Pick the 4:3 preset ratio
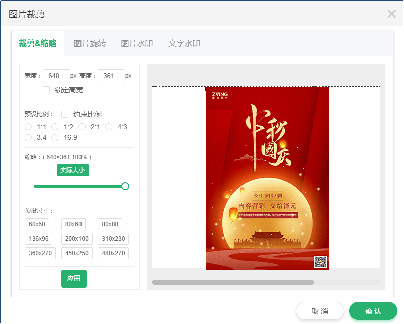This screenshot has width=404, height=324. coord(108,127)
